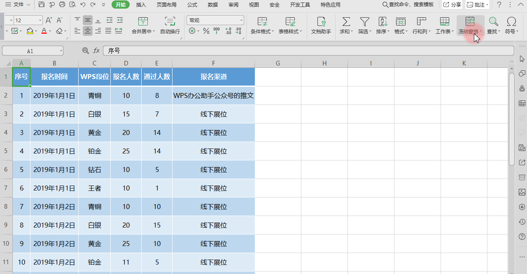Toggle vertical middle alignment
Screen dimensions: 527x274
point(87,20)
